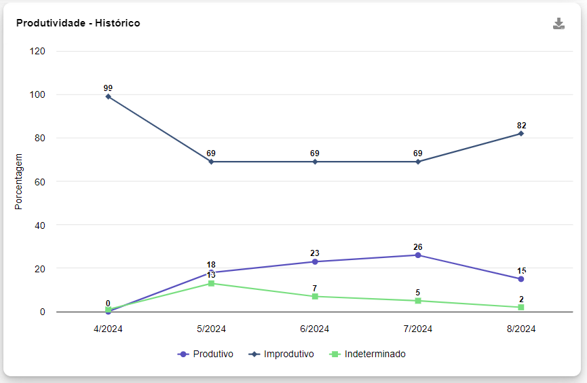Click the Porcentagem y-axis title
Image resolution: width=587 pixels, height=383 pixels.
[x=19, y=181]
